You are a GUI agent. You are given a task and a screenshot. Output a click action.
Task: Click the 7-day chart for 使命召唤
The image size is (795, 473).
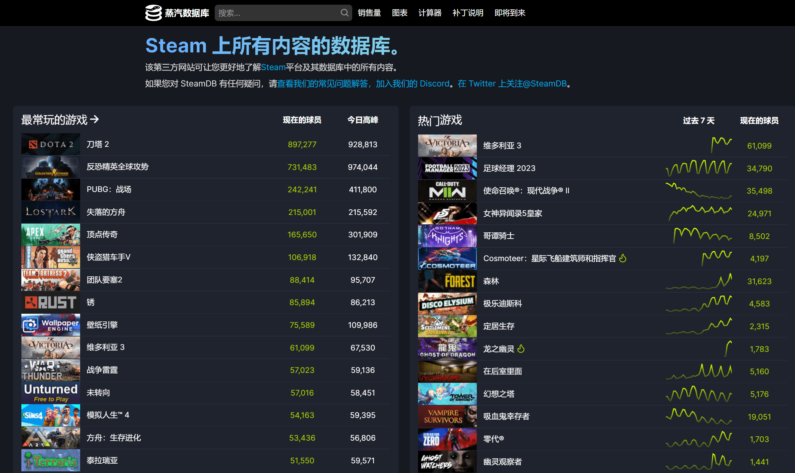coord(699,191)
